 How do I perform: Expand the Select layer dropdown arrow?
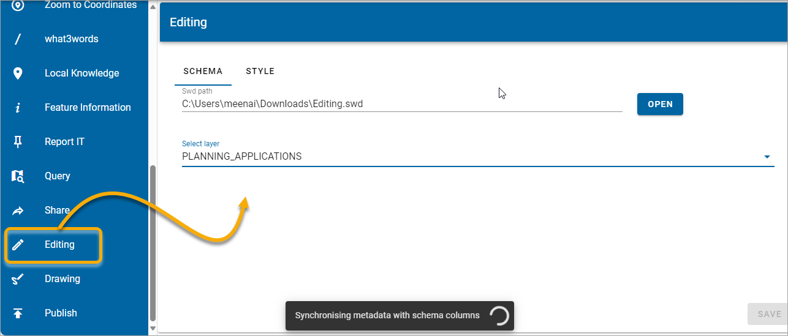coord(767,157)
